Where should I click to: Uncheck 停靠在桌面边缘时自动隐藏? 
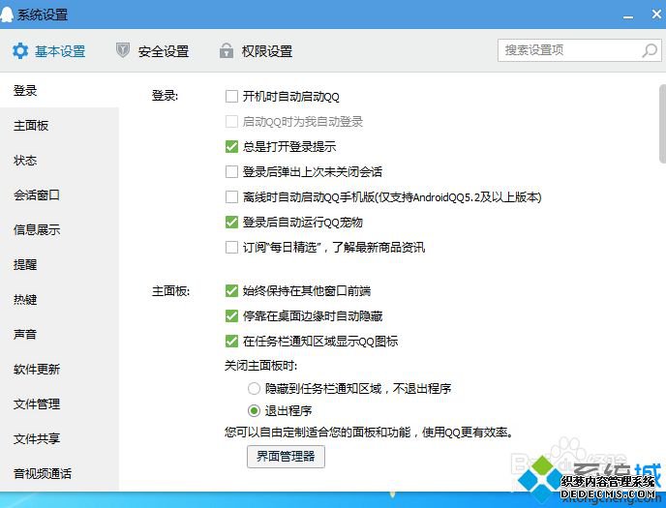coord(231,315)
